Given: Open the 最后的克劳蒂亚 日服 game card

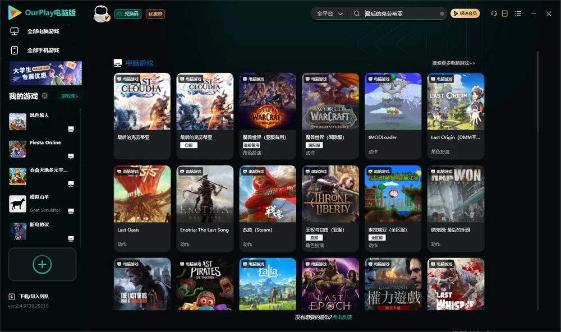Looking at the screenshot, I should (205, 116).
